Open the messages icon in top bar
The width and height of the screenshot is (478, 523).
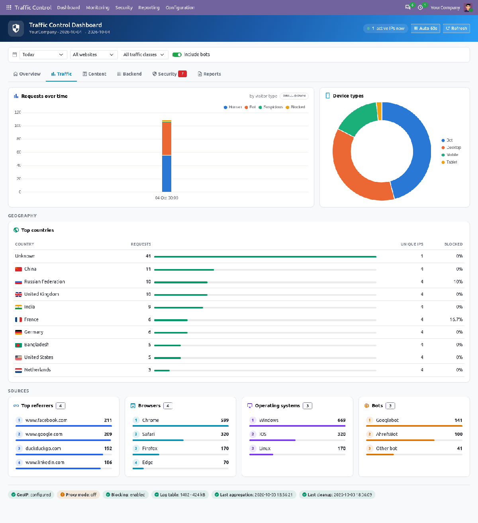[x=408, y=8]
